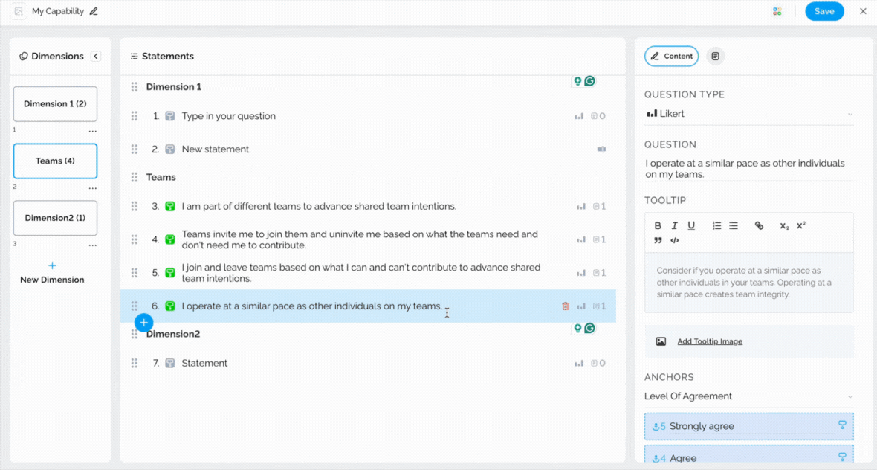Open the Question Type Likert dropdown
Image resolution: width=877 pixels, height=470 pixels.
coord(748,114)
